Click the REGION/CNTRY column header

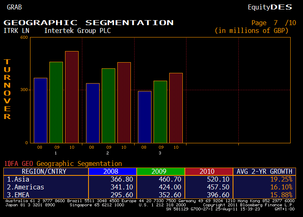click(x=44, y=171)
